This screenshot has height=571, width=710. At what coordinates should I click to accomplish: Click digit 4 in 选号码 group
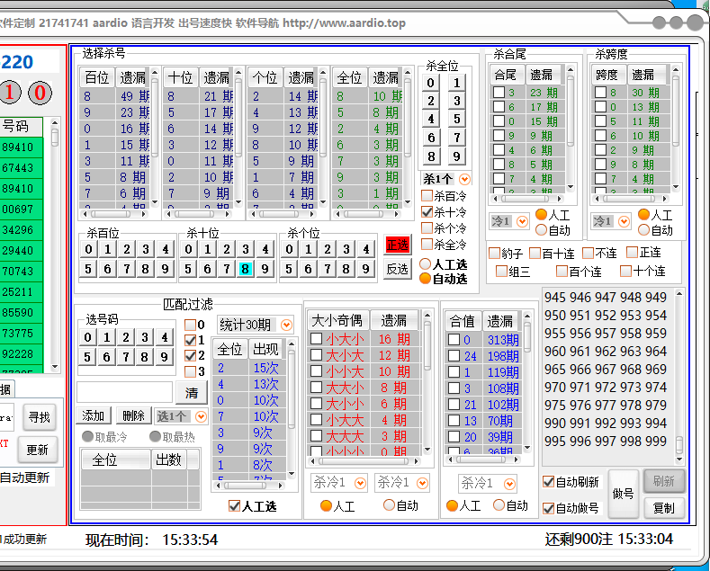pos(164,337)
